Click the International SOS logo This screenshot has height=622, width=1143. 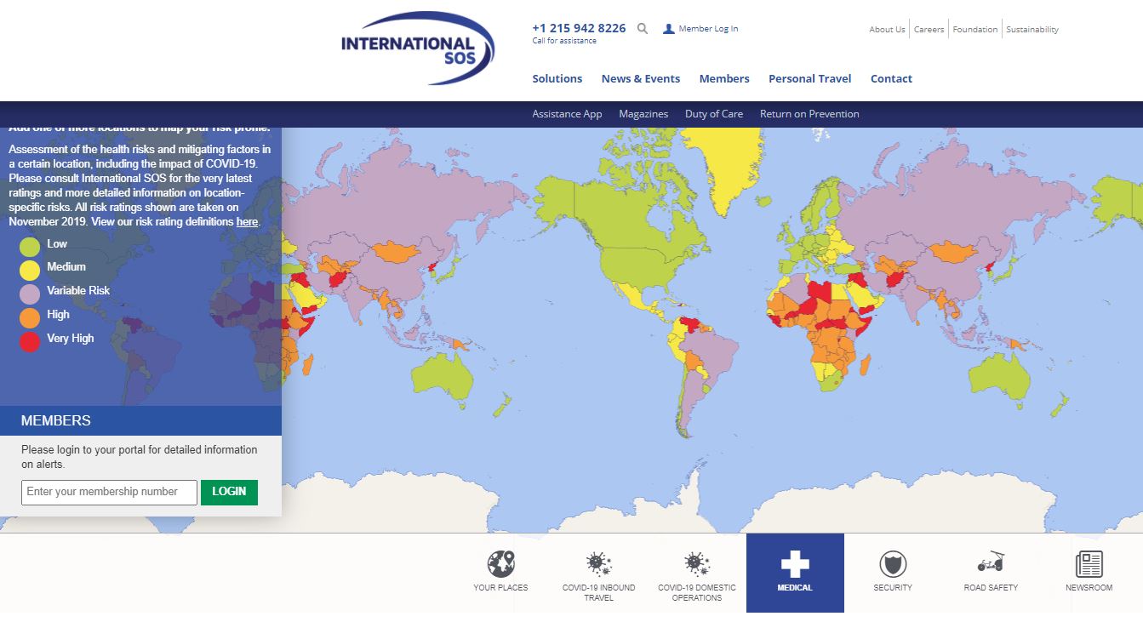417,48
